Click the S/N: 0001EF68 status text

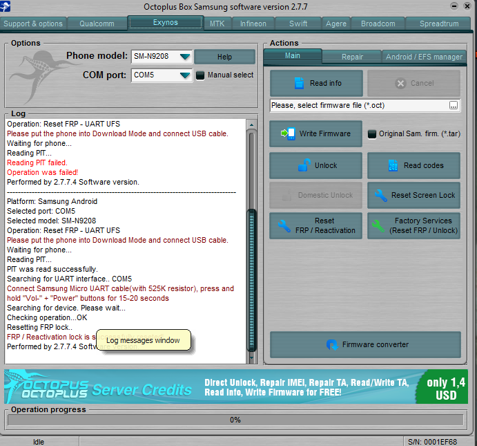click(432, 442)
